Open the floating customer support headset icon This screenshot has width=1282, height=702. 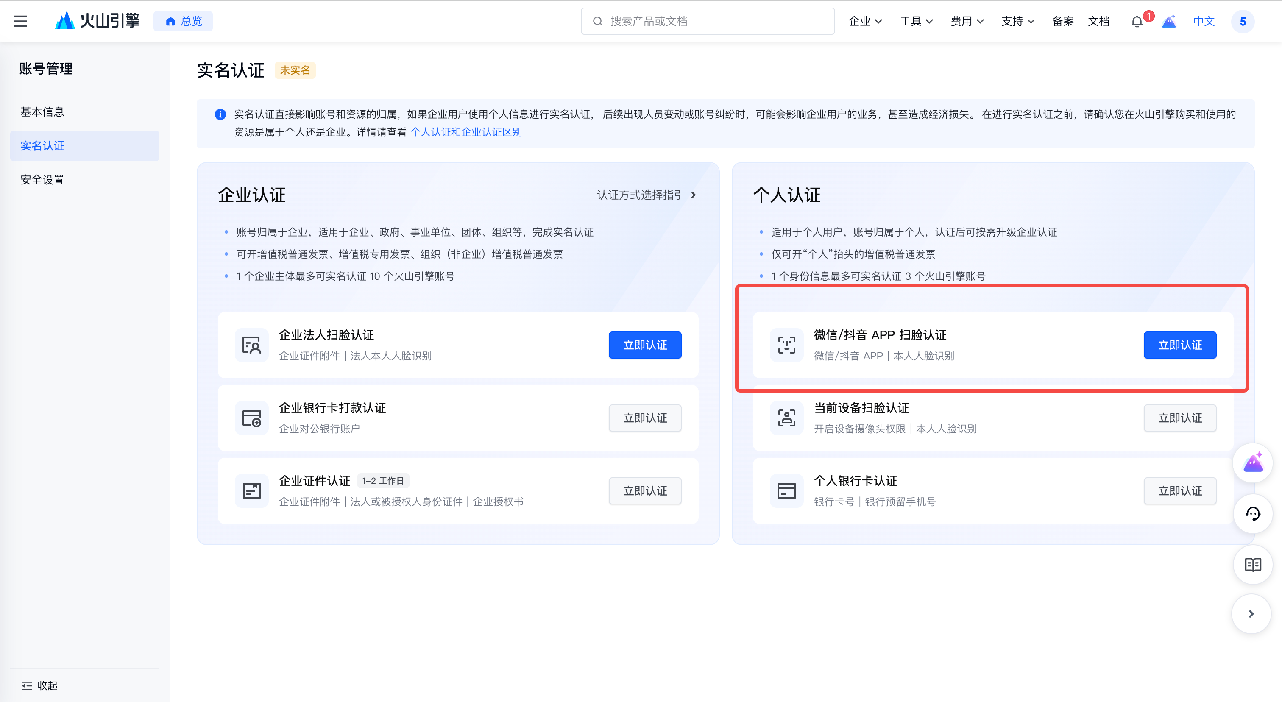[x=1253, y=513]
